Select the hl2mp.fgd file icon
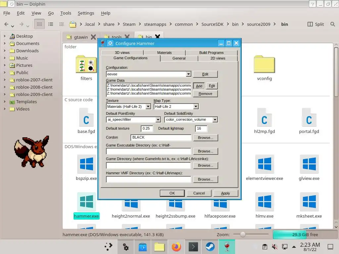 [265, 117]
